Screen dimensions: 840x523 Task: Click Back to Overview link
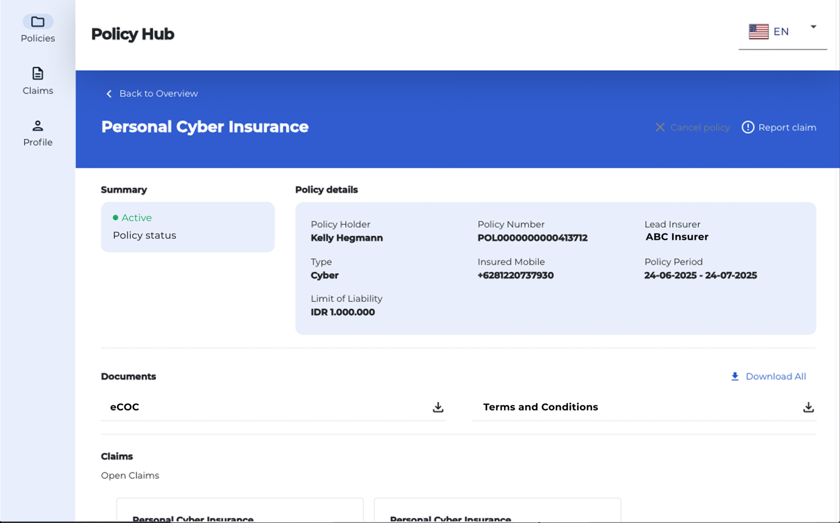coord(158,94)
